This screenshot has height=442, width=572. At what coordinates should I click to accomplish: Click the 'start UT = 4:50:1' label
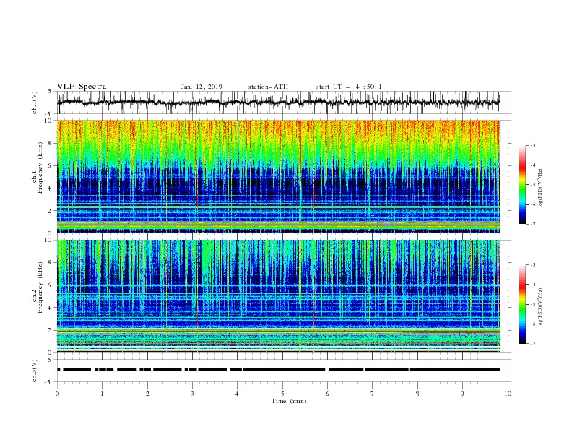[x=349, y=87]
